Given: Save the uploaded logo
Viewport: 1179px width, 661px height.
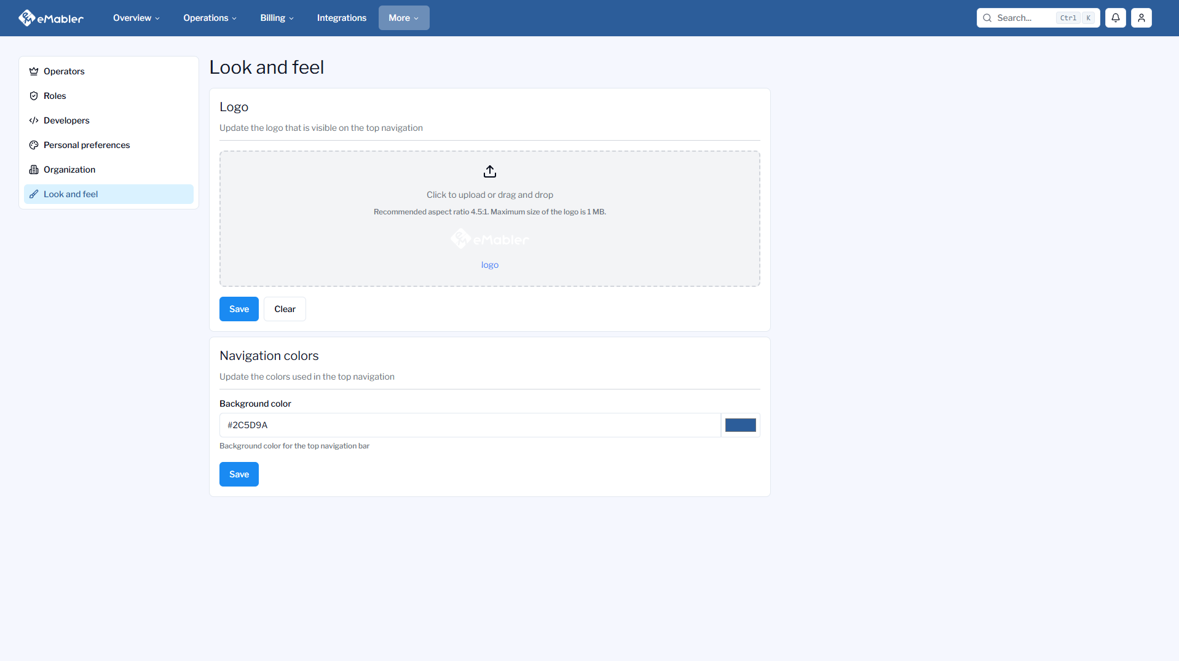Looking at the screenshot, I should 239,309.
